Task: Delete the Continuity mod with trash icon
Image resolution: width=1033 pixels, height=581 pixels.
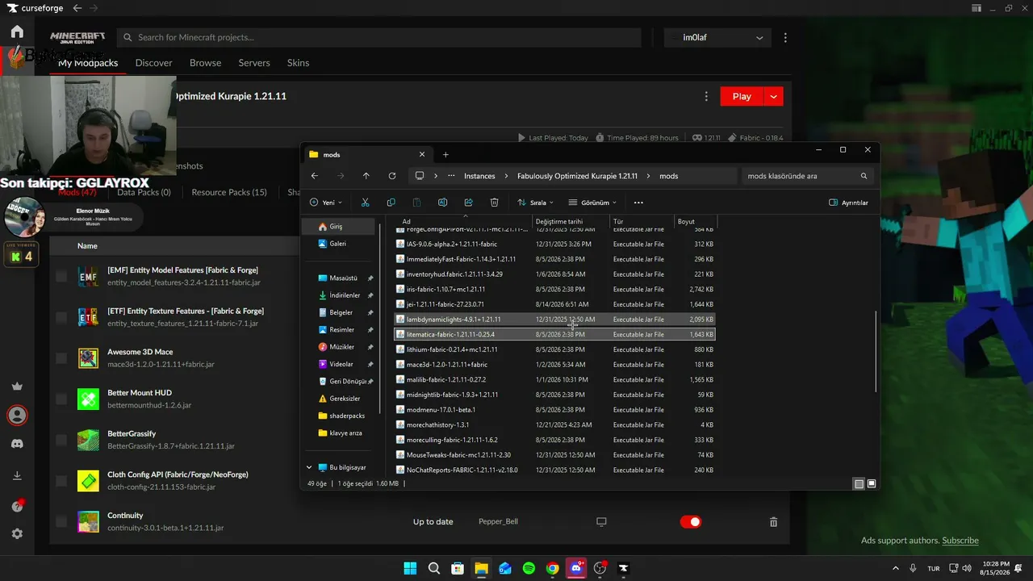Action: (773, 522)
